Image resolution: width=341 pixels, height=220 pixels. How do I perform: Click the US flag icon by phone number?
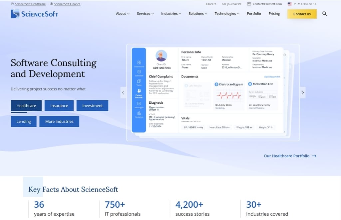[x=289, y=4]
